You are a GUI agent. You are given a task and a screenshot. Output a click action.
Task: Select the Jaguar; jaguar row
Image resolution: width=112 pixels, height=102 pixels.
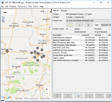[x=82, y=58]
